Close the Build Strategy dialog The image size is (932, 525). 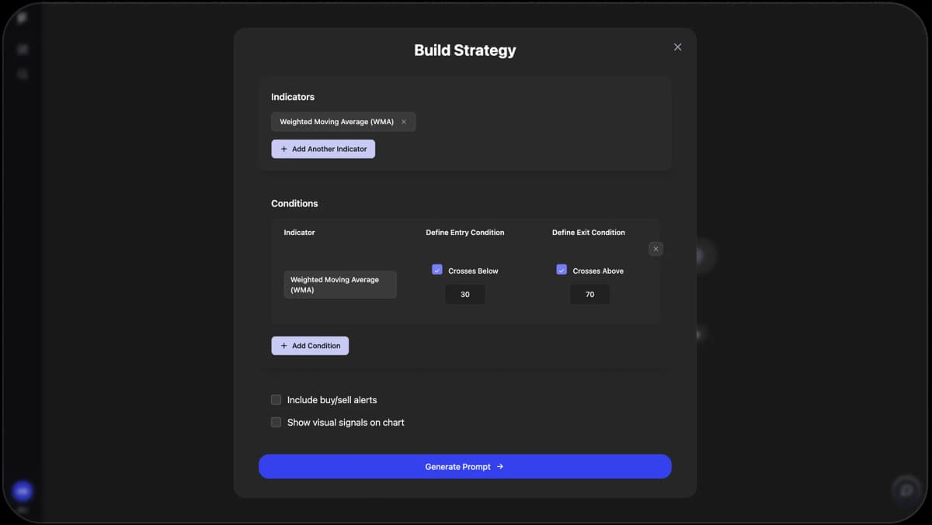[677, 47]
